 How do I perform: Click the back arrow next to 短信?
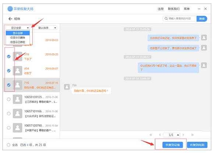tap(10, 18)
